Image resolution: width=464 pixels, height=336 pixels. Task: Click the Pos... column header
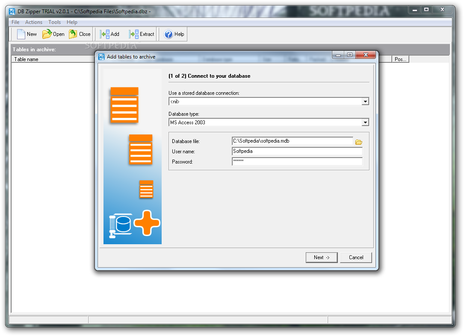400,59
